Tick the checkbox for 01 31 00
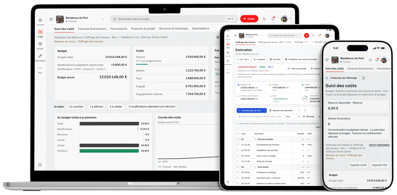Screen dimensions: 397x195 click(x=238, y=145)
